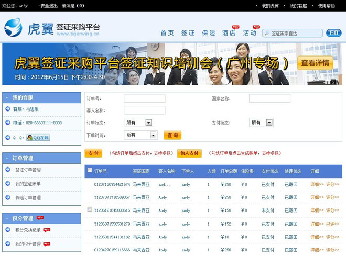The image size is (346, 256).
Task: Open 详细>> for order C1207130954421674
Action: pos(317,184)
